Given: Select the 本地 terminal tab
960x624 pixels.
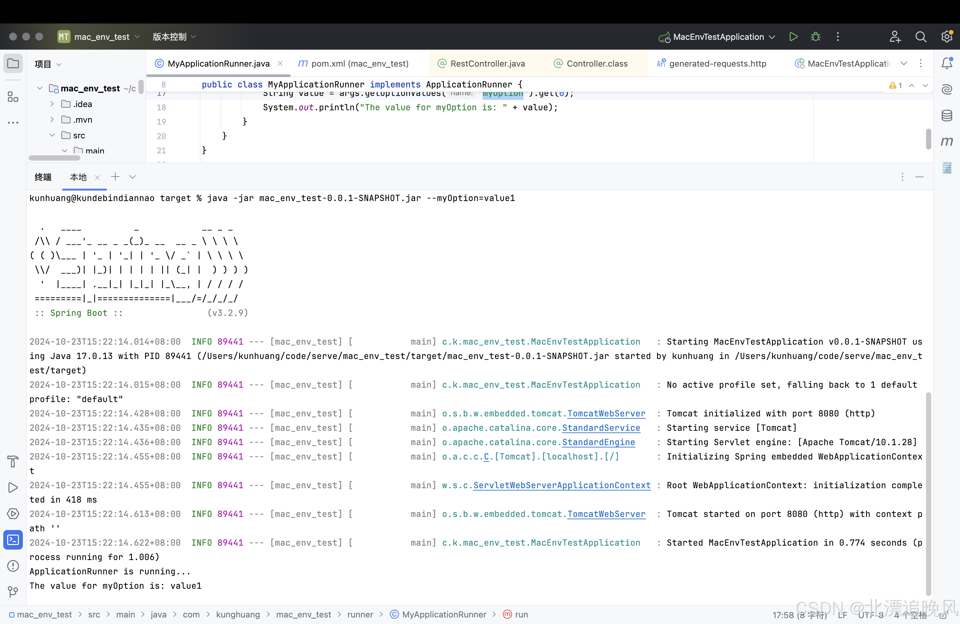Looking at the screenshot, I should point(78,177).
